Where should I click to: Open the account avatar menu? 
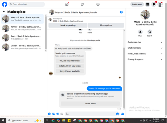click(x=160, y=4)
